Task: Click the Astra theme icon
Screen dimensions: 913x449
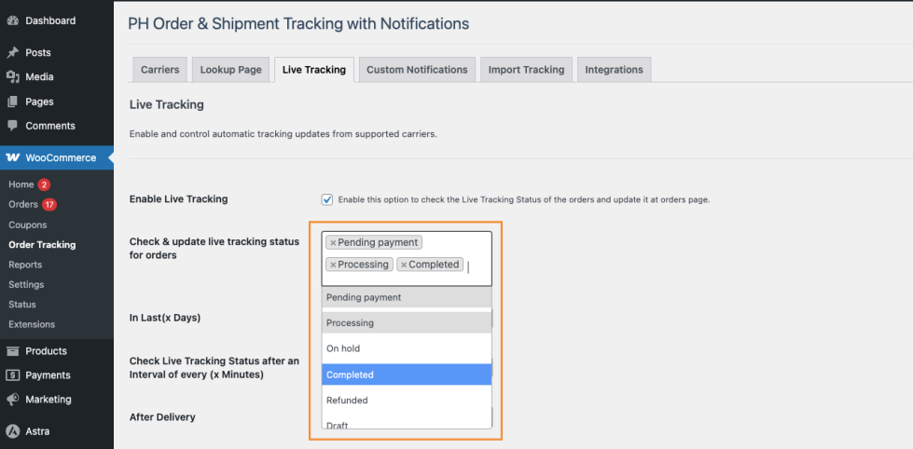Action: tap(13, 431)
